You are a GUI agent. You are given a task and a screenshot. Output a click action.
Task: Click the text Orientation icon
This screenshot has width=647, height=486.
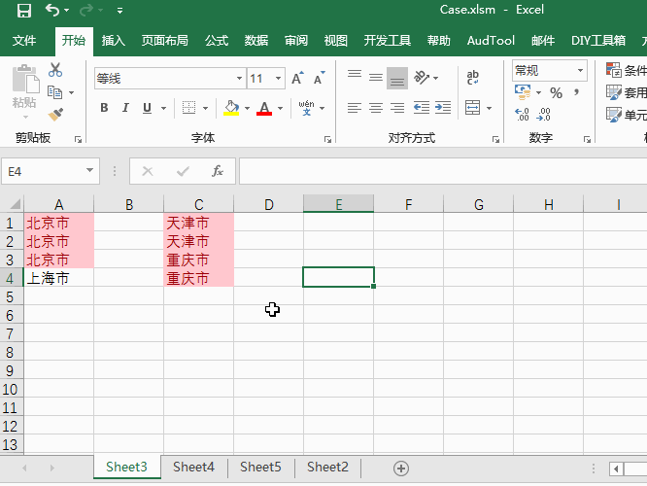click(422, 78)
